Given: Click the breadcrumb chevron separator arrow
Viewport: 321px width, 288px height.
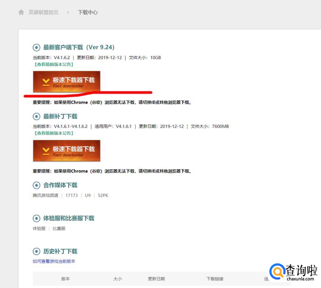Looking at the screenshot, I should pos(68,13).
